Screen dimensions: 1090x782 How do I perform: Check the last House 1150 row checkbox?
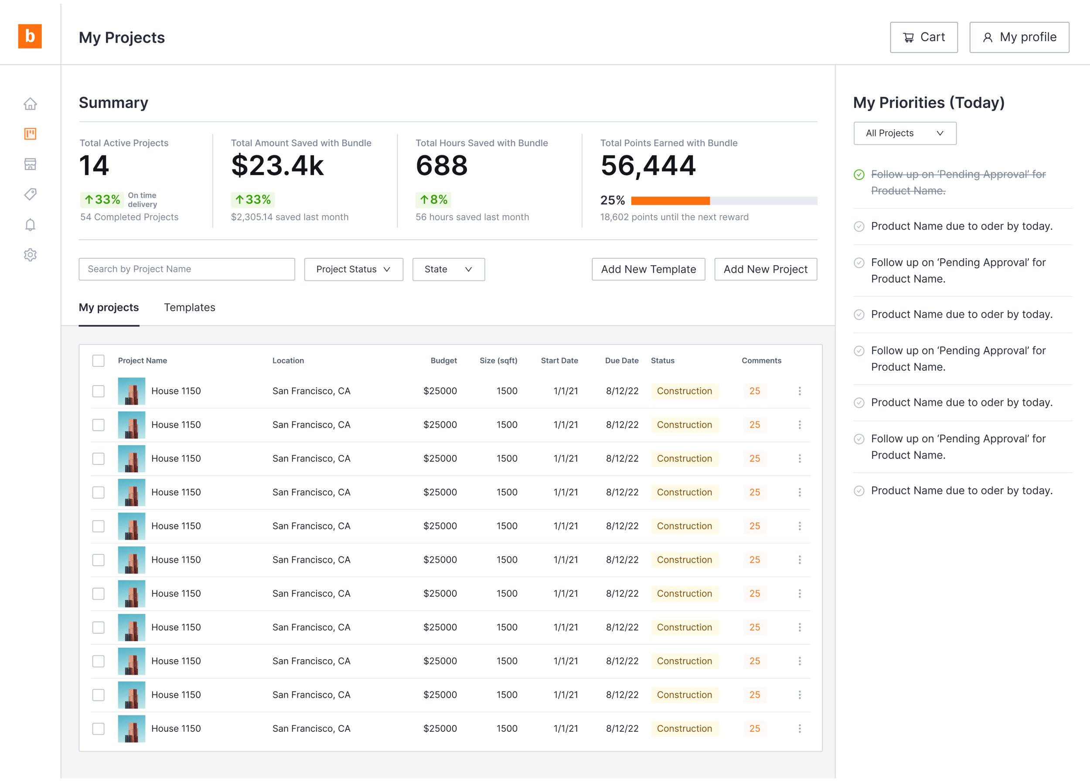pos(98,729)
